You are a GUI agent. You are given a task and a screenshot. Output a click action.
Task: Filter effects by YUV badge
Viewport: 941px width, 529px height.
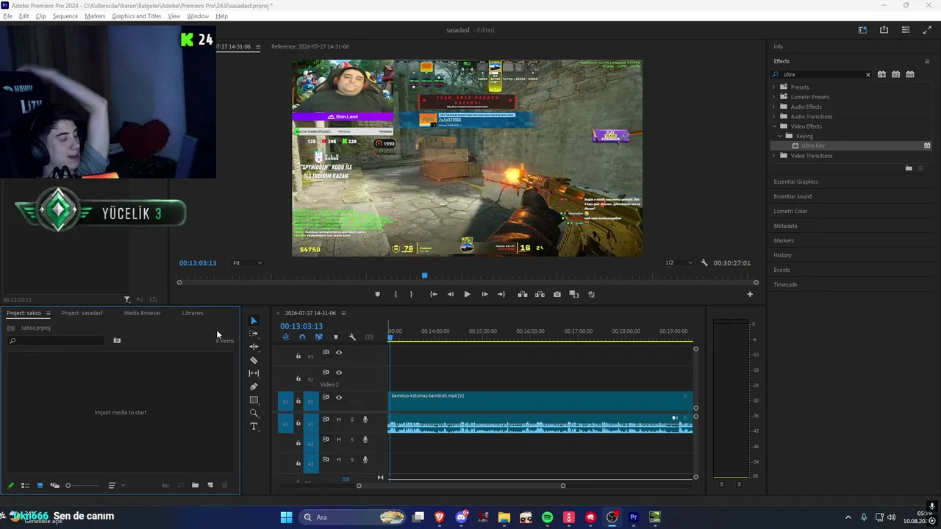point(910,74)
